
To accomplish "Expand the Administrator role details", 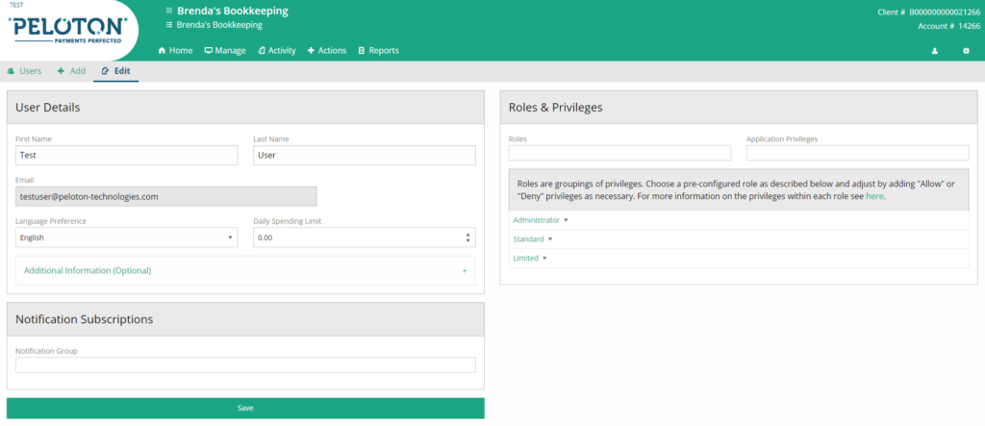I will tap(541, 220).
